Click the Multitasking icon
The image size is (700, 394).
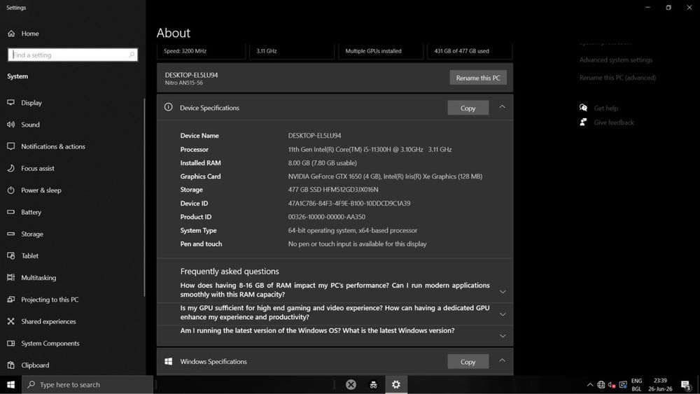pyautogui.click(x=10, y=278)
